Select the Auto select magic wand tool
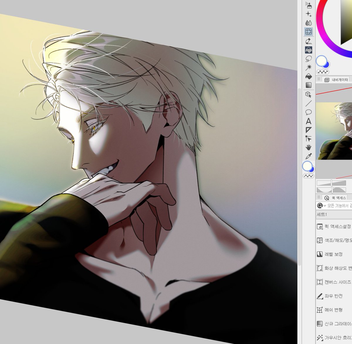 (x=308, y=68)
